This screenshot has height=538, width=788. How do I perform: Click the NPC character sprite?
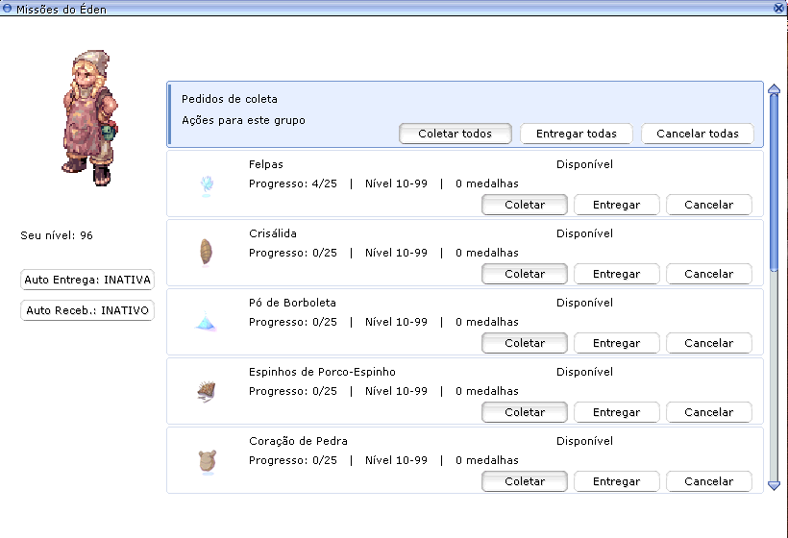coord(90,118)
